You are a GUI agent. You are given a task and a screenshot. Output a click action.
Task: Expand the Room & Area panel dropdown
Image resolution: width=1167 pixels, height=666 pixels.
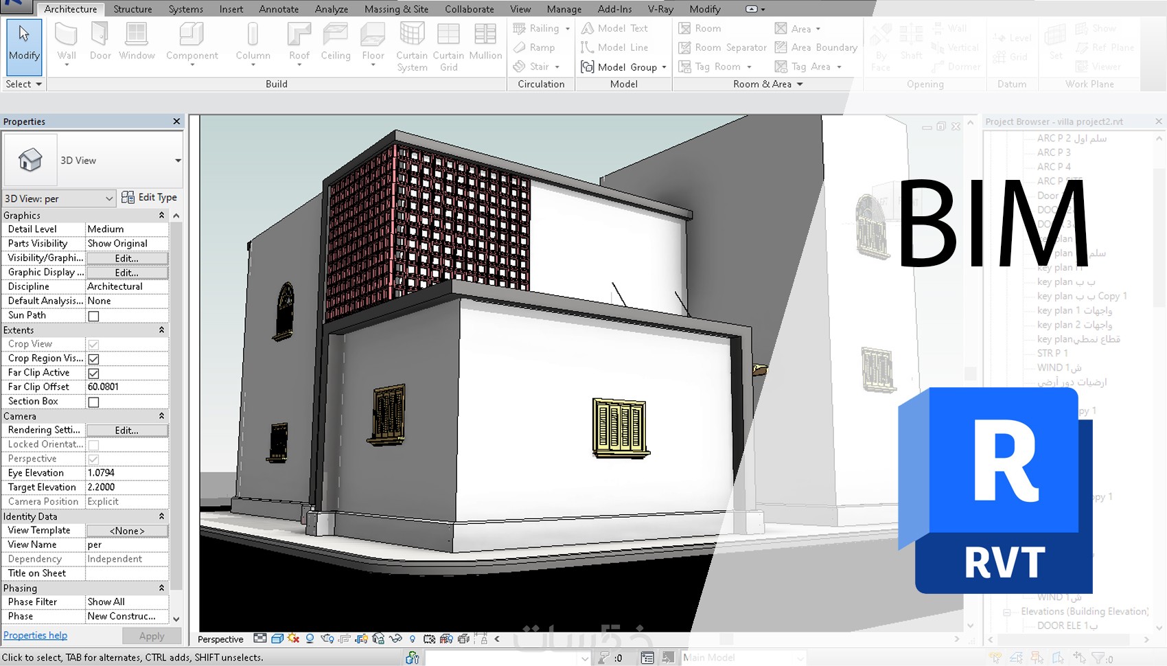pyautogui.click(x=767, y=84)
